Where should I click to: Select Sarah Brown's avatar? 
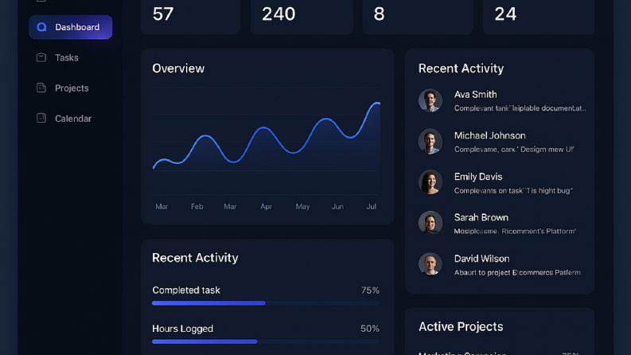click(x=430, y=223)
